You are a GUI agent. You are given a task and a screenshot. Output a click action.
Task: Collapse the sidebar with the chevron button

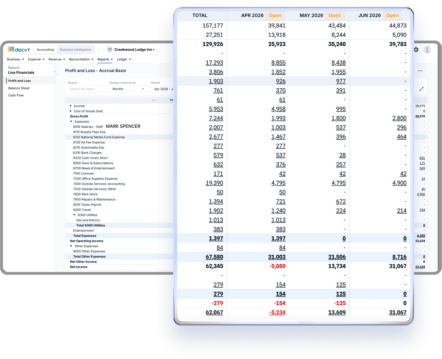[55, 72]
